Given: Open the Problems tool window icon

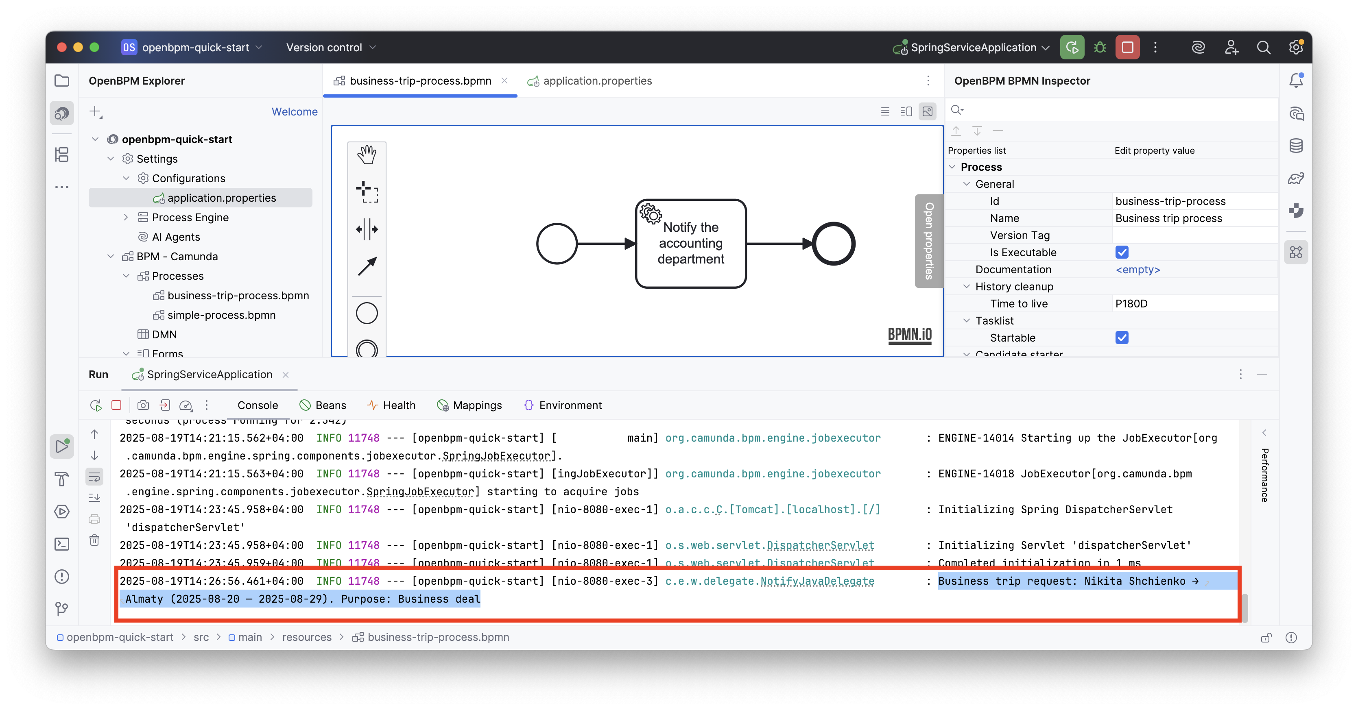Looking at the screenshot, I should 62,576.
